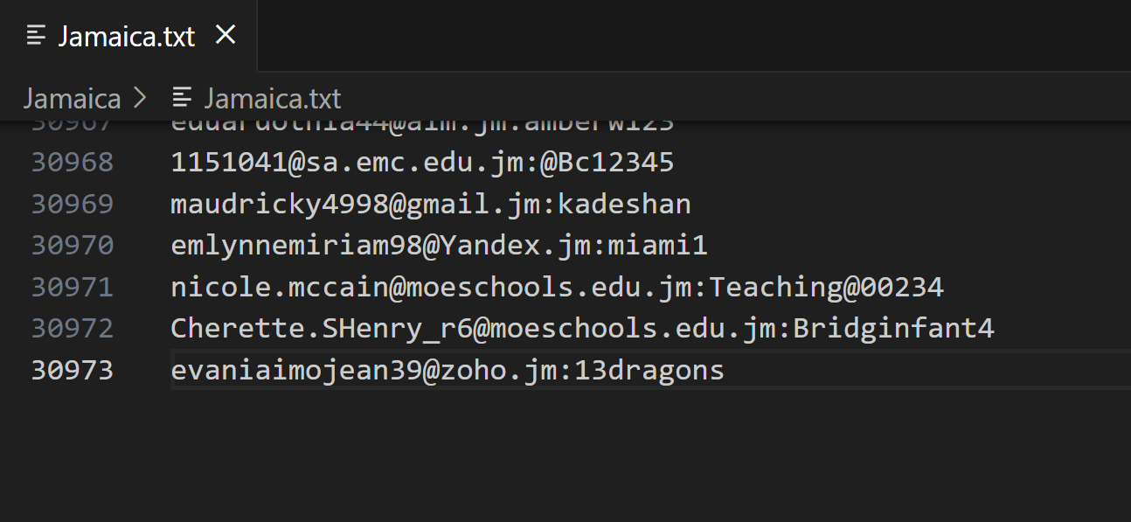Click the file icon in the Jamaica.txt tab
The width and height of the screenshot is (1131, 522).
36,36
